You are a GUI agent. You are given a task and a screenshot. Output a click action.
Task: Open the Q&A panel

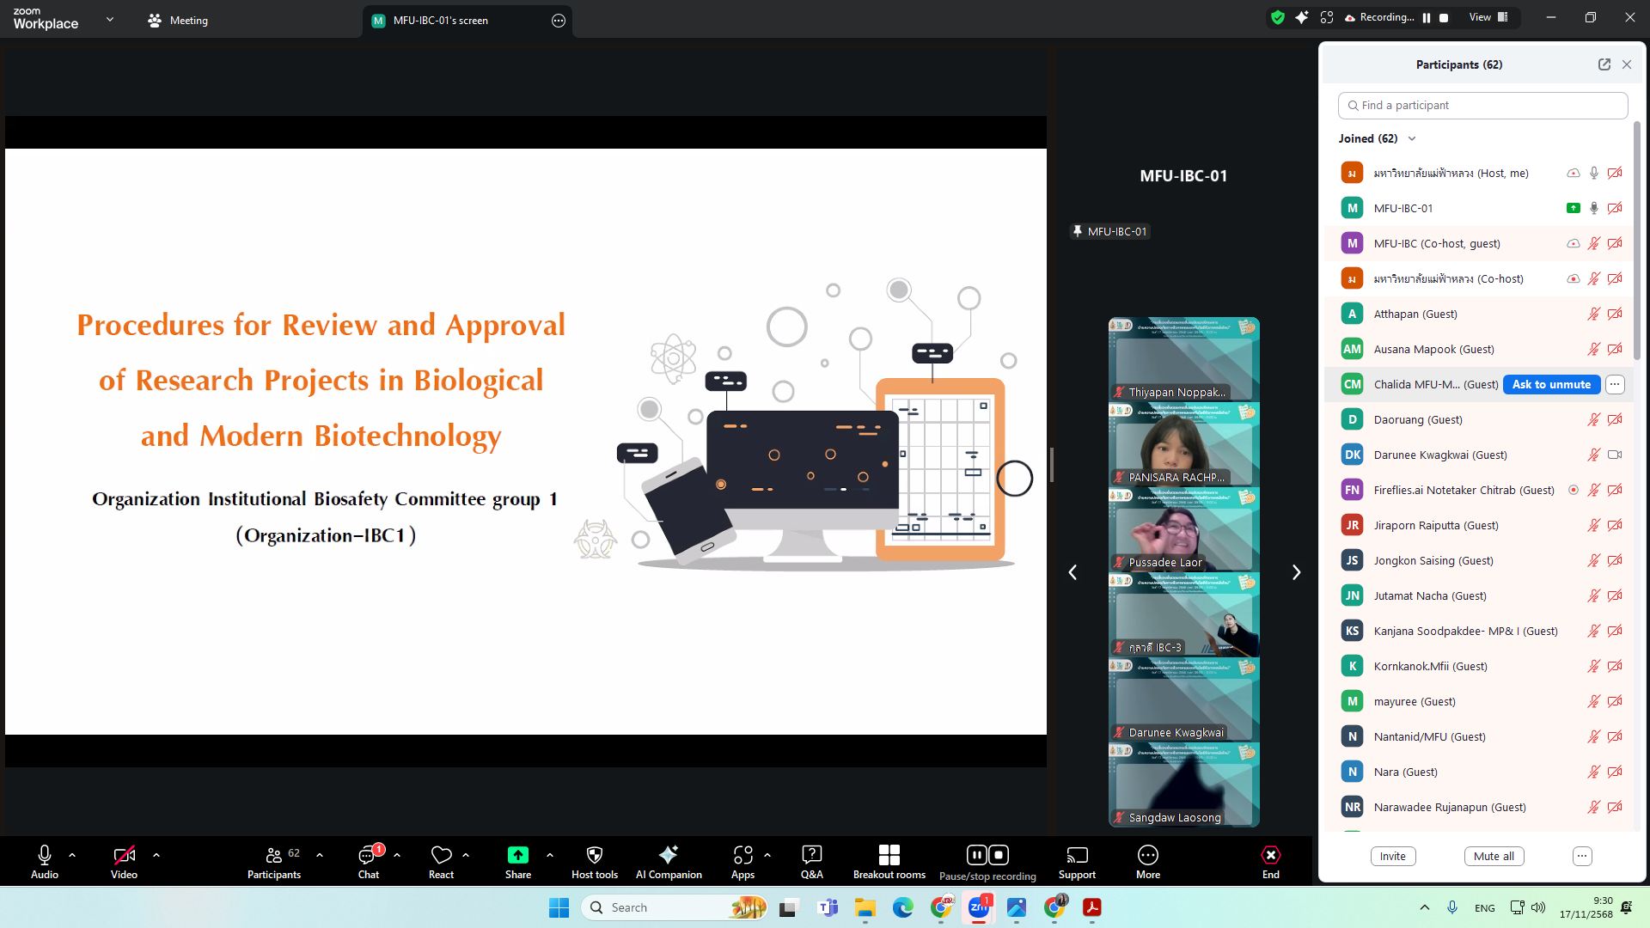(811, 861)
